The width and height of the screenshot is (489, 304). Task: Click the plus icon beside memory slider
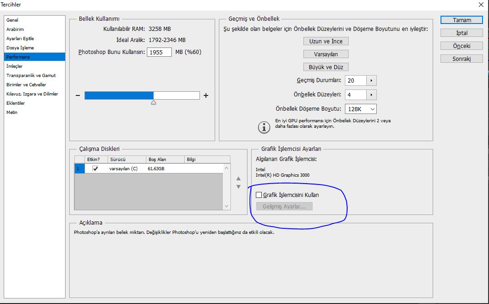(206, 95)
